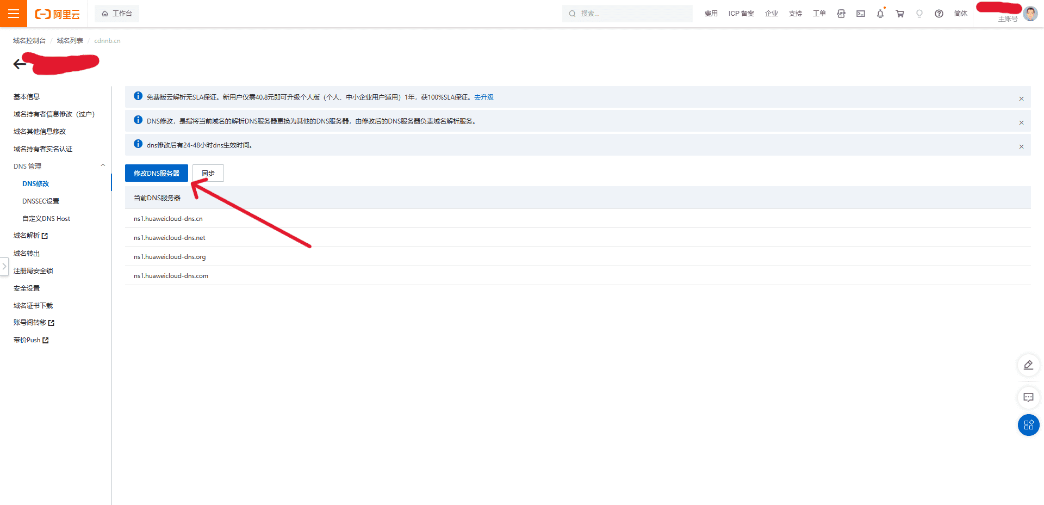Follow the 去升级 upgrade link
The height and width of the screenshot is (505, 1044).
483,97
